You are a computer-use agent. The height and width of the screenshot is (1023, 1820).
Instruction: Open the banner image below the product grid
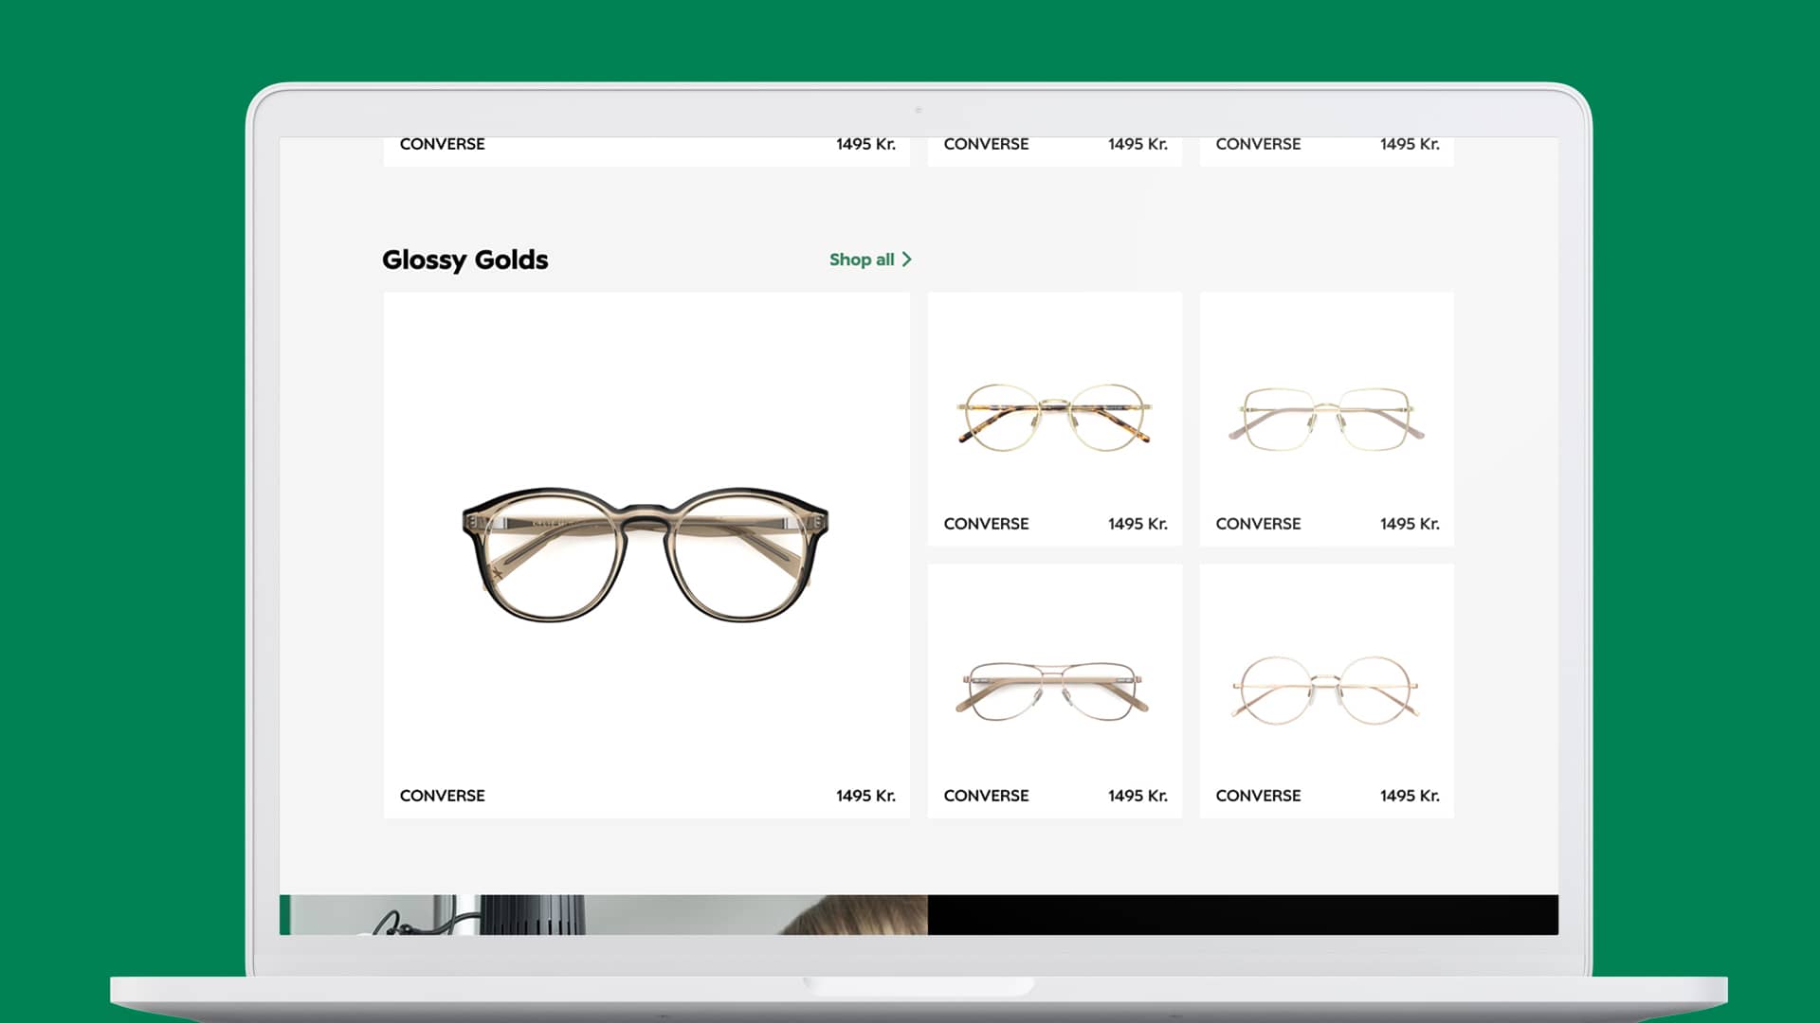pos(604,915)
